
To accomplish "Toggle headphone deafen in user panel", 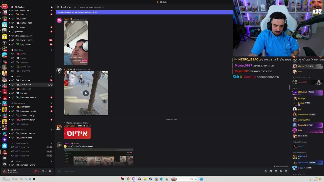I will coord(43,171).
